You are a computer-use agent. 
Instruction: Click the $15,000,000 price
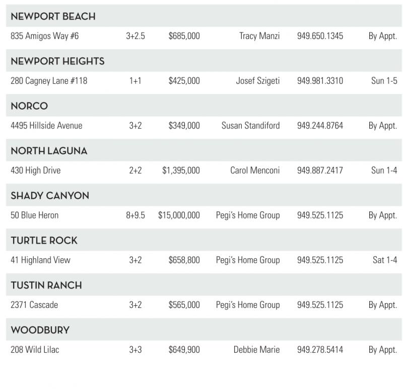pyautogui.click(x=179, y=215)
